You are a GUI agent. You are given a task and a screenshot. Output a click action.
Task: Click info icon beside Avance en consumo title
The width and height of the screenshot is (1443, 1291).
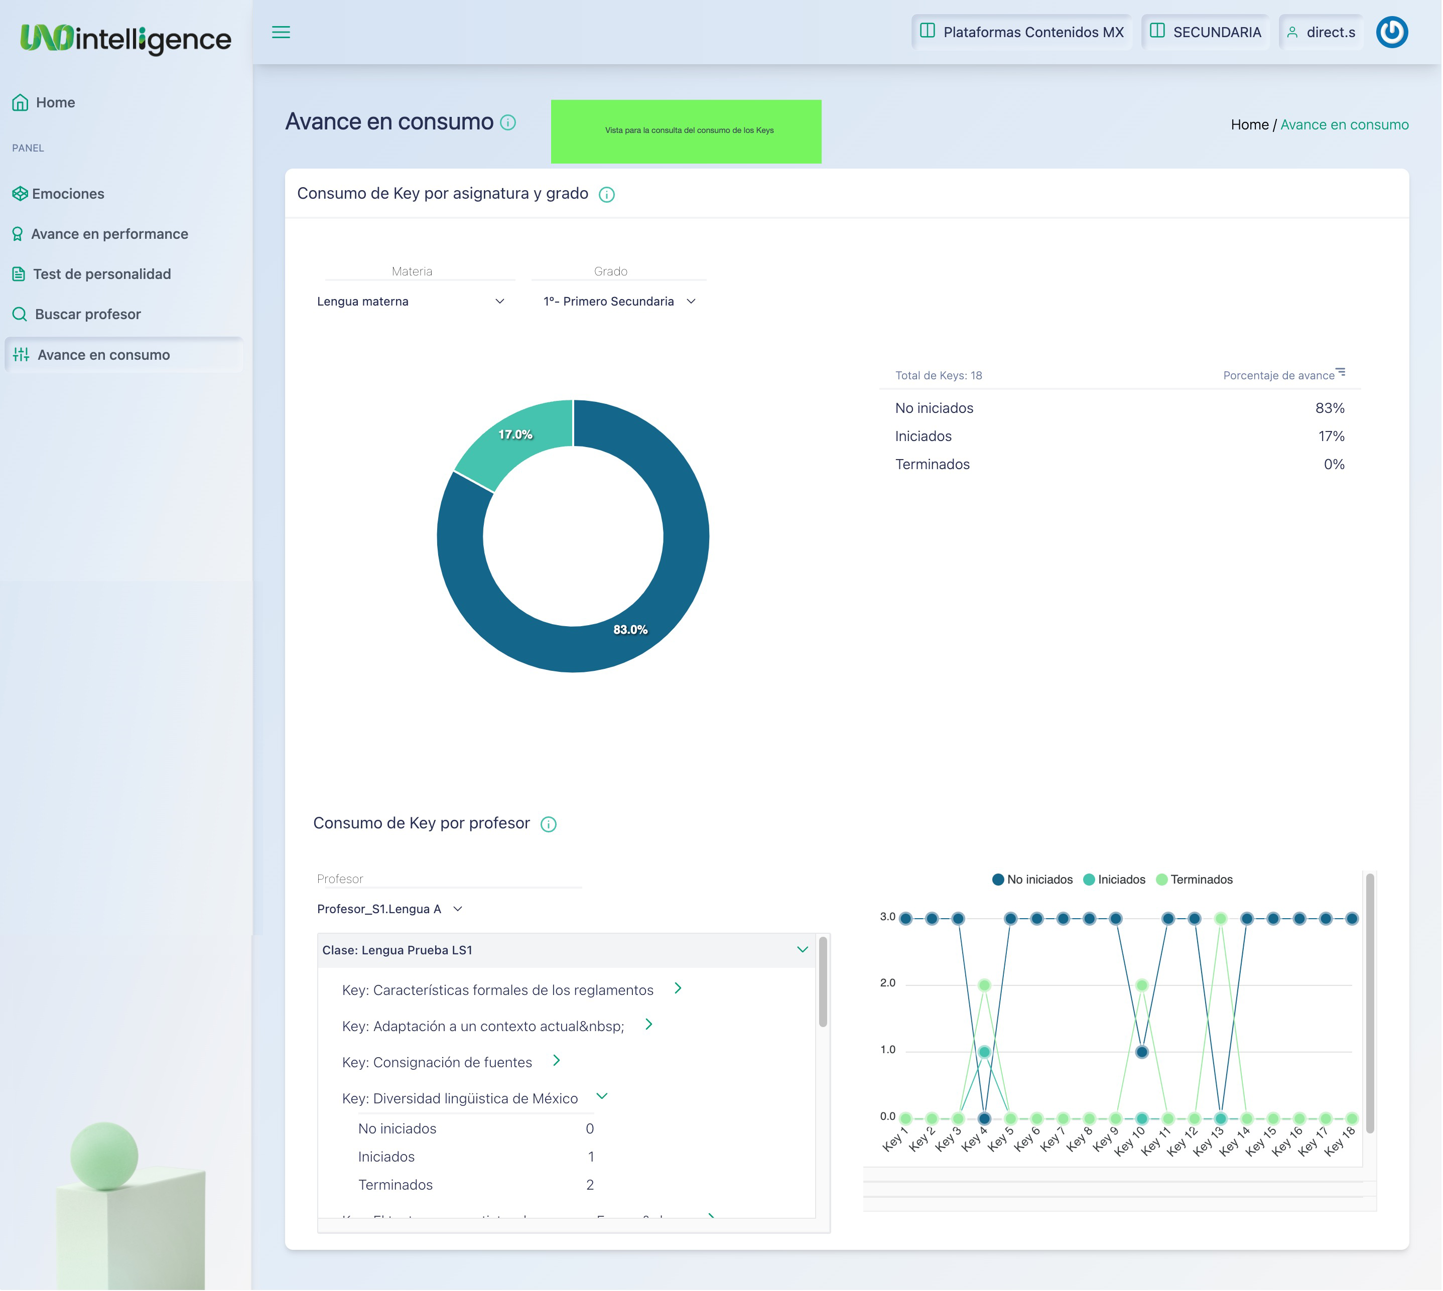(x=508, y=122)
